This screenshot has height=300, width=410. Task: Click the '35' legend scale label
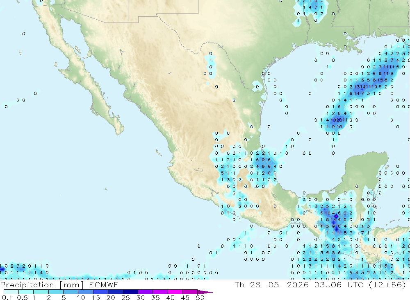click(x=155, y=298)
